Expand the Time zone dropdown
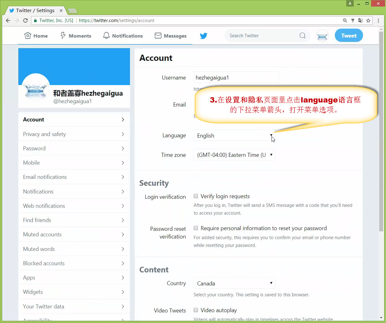The image size is (386, 323). point(234,155)
